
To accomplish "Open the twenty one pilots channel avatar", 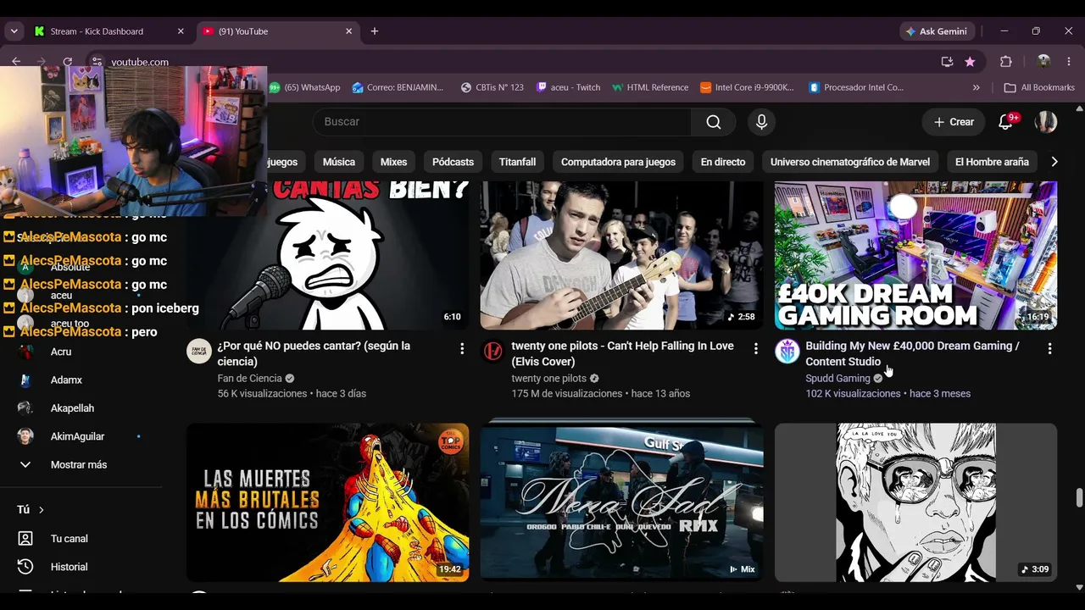I will [x=492, y=351].
